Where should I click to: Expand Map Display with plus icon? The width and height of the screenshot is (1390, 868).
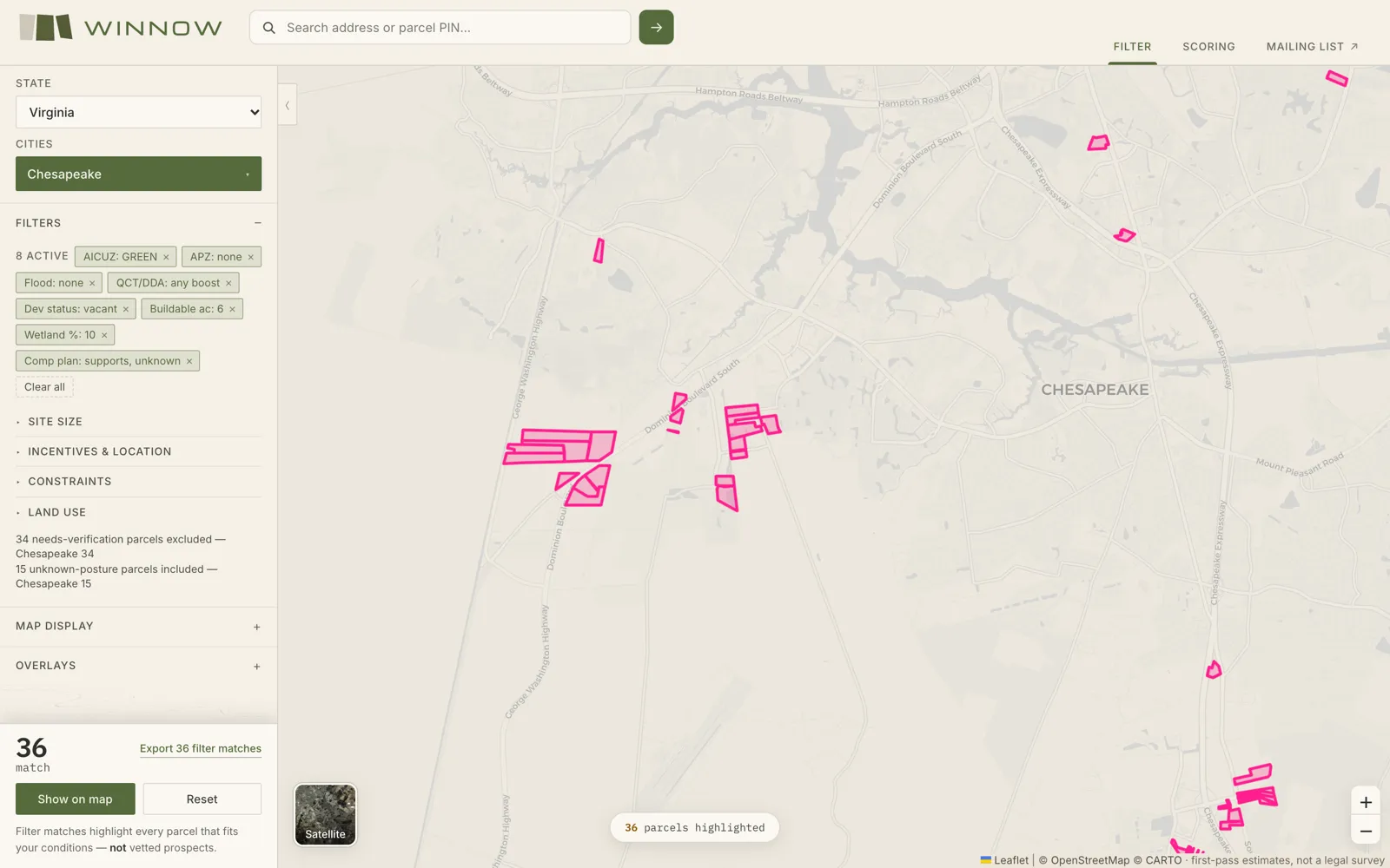click(x=257, y=627)
